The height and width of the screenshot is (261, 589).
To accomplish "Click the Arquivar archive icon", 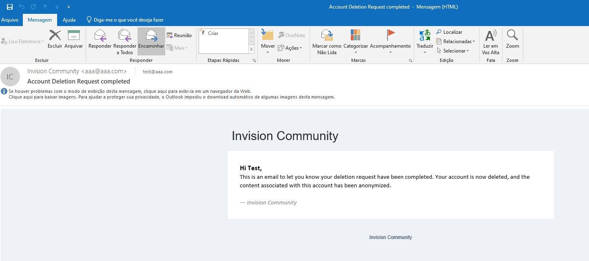I will (73, 36).
